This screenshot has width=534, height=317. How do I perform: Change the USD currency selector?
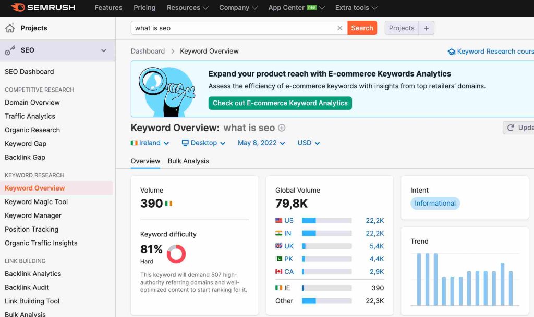(x=309, y=143)
